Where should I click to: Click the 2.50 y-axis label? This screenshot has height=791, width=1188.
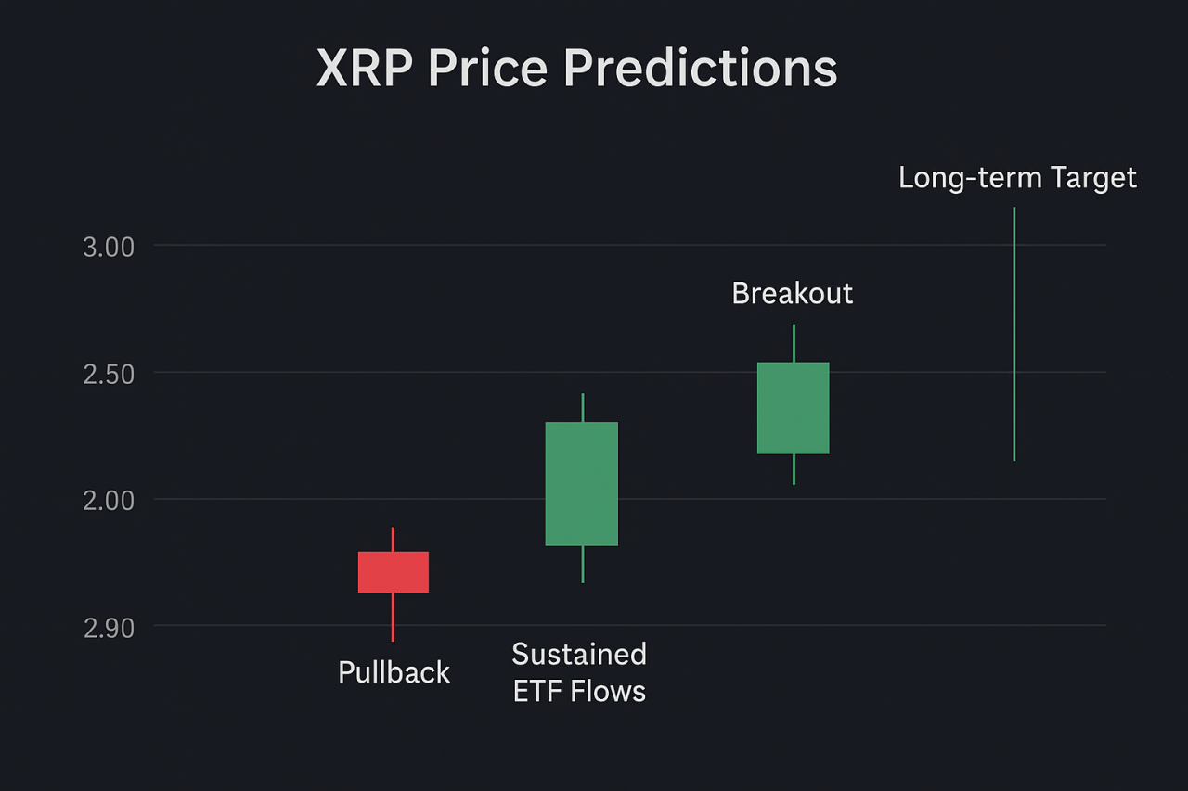click(109, 374)
